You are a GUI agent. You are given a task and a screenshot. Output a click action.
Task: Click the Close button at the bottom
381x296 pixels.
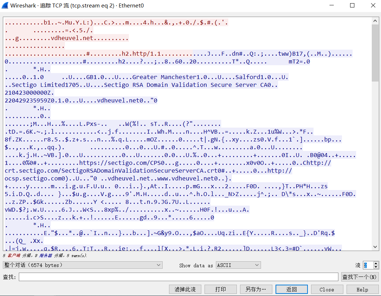point(327,289)
